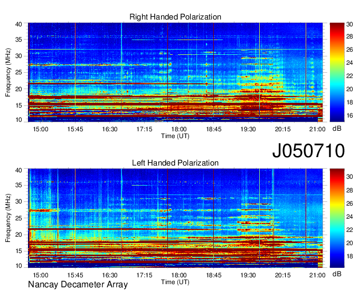The image size is (359, 291).
Task: Click the color bar of the left-handed plot
Action: click(337, 218)
